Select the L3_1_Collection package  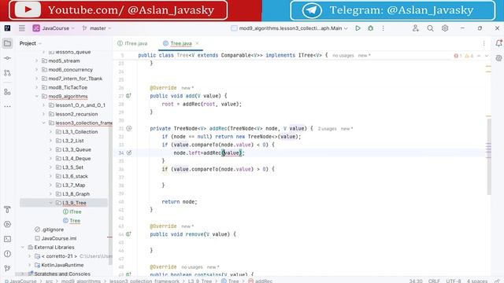pyautogui.click(x=80, y=132)
